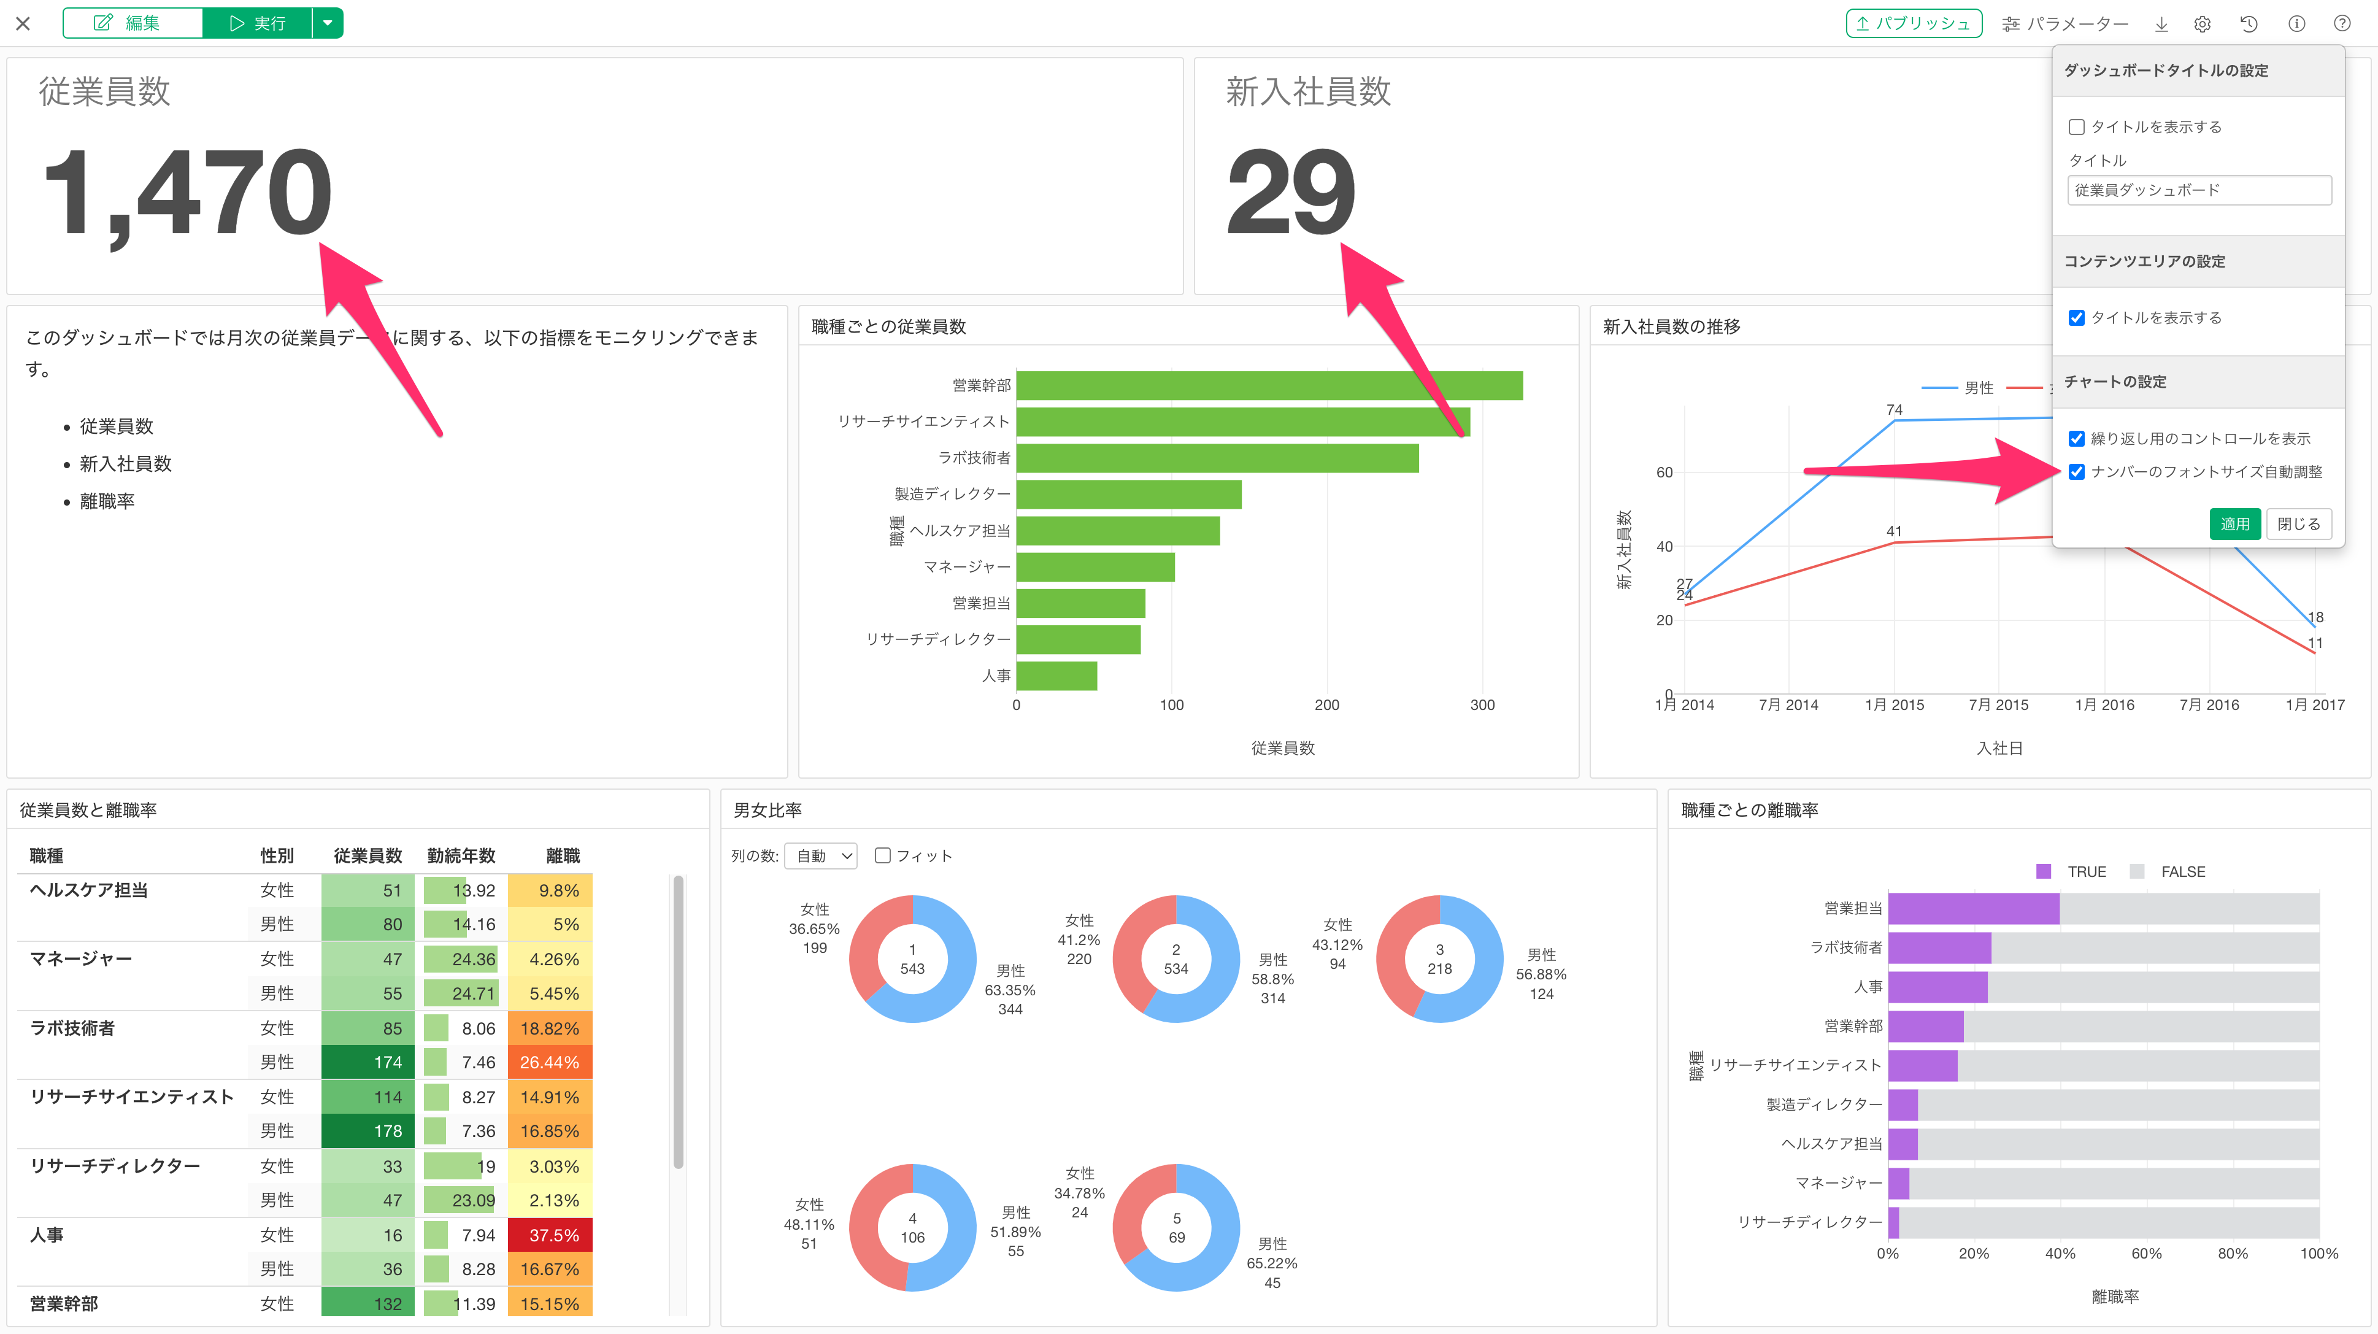
Task: Click the FALSE gray legend swatch
Action: pyautogui.click(x=2136, y=871)
